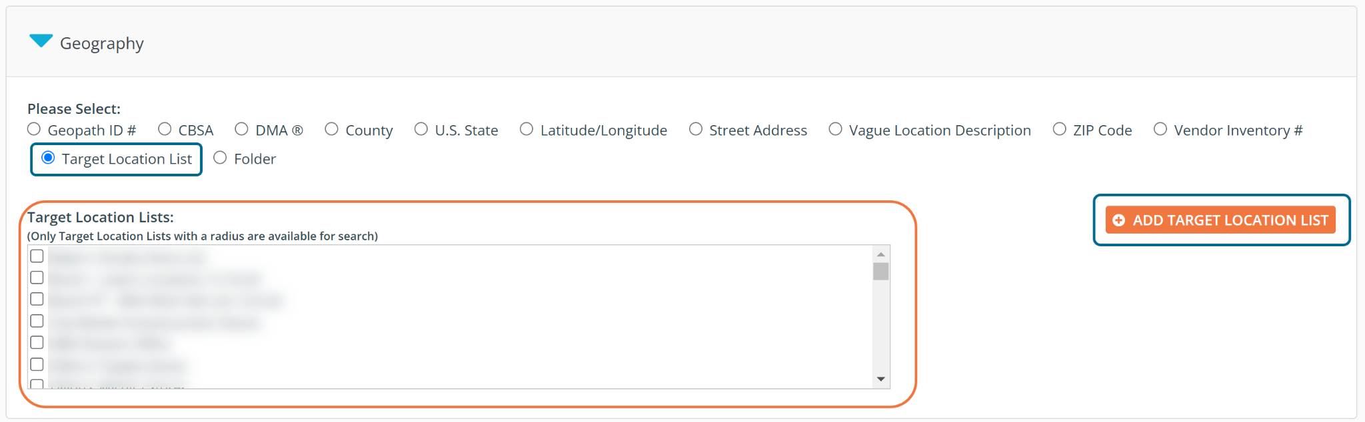Check the second target location list checkbox

coord(37,278)
